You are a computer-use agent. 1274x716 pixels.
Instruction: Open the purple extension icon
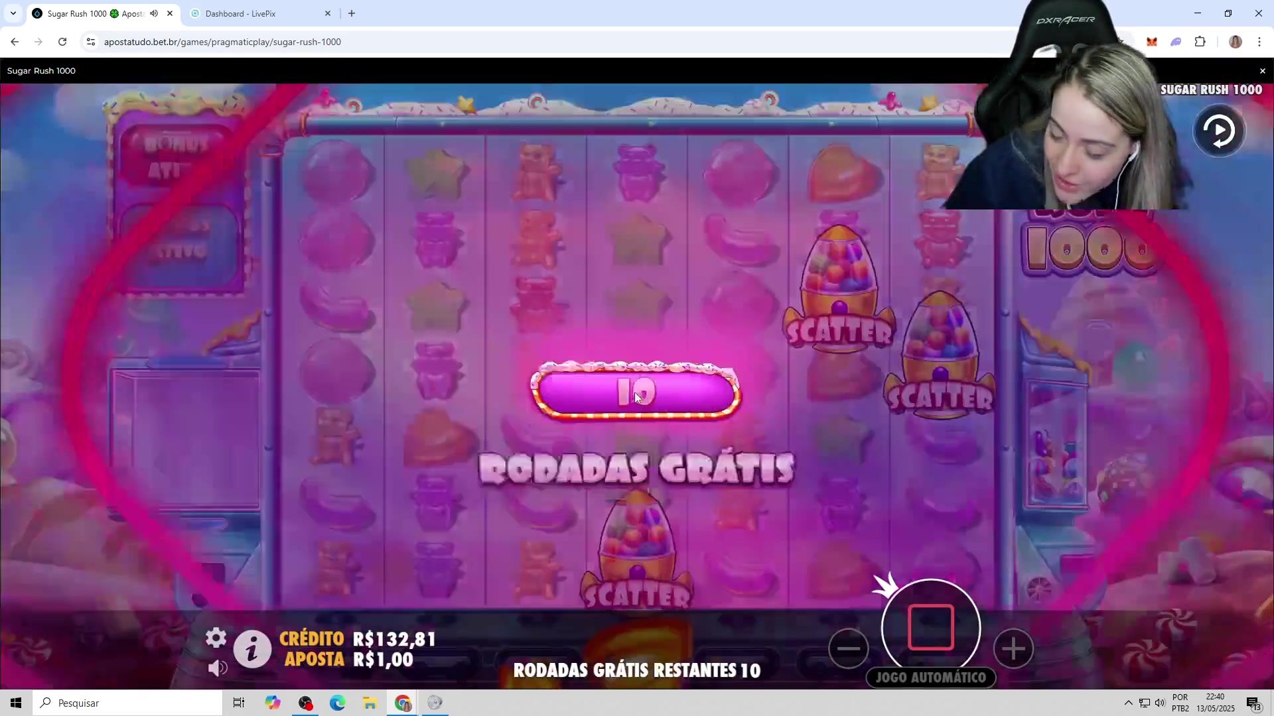click(x=1176, y=42)
